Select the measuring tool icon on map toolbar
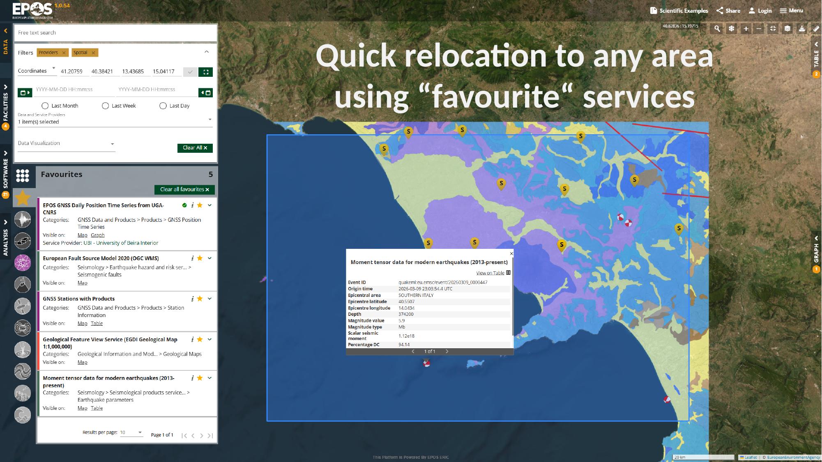Screen dimensions: 822x462 (x=815, y=29)
